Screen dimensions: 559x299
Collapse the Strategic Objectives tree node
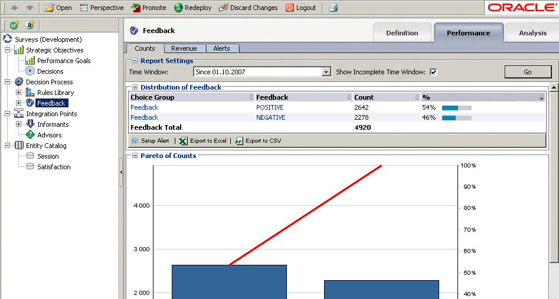tap(8, 50)
